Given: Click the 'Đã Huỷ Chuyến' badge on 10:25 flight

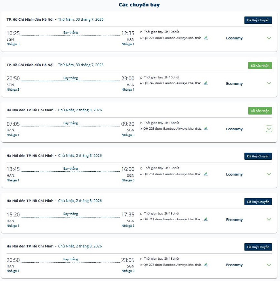Looking at the screenshot, I should 258,20.
